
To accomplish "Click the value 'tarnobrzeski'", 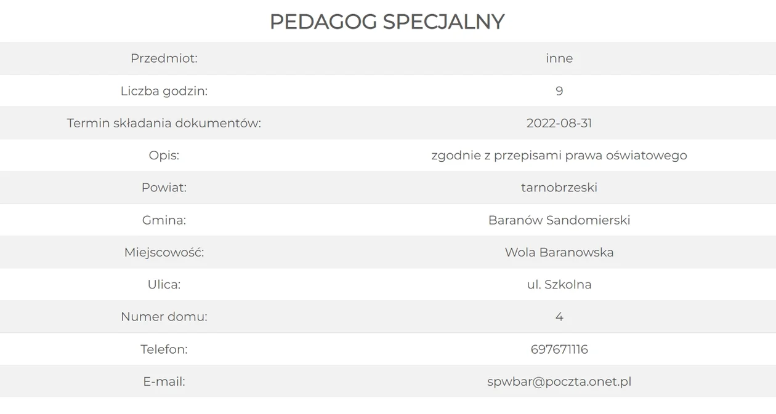I will point(559,188).
